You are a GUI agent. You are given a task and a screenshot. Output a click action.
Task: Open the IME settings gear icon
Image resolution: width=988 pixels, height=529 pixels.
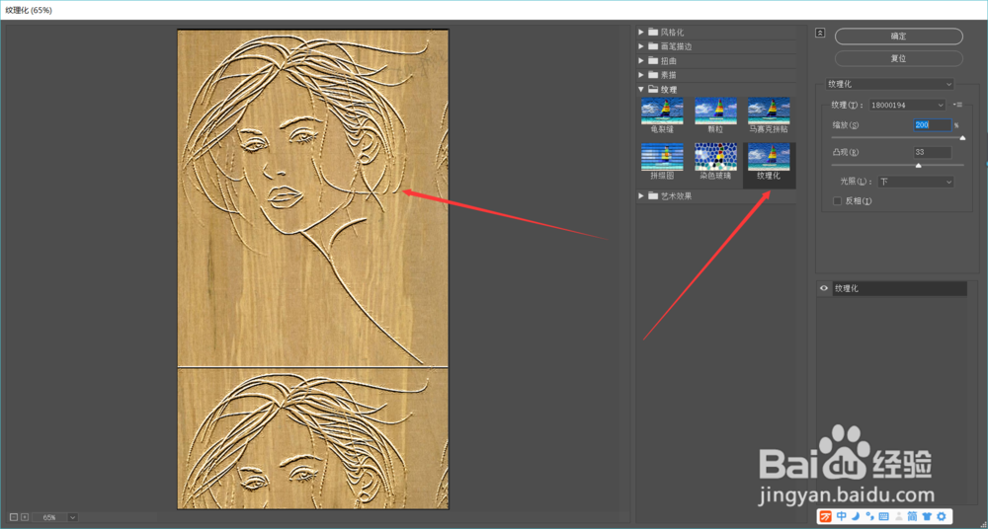pyautogui.click(x=941, y=516)
